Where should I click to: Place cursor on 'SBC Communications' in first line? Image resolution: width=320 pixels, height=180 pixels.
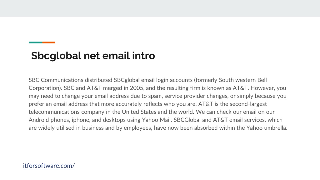click(x=56, y=80)
